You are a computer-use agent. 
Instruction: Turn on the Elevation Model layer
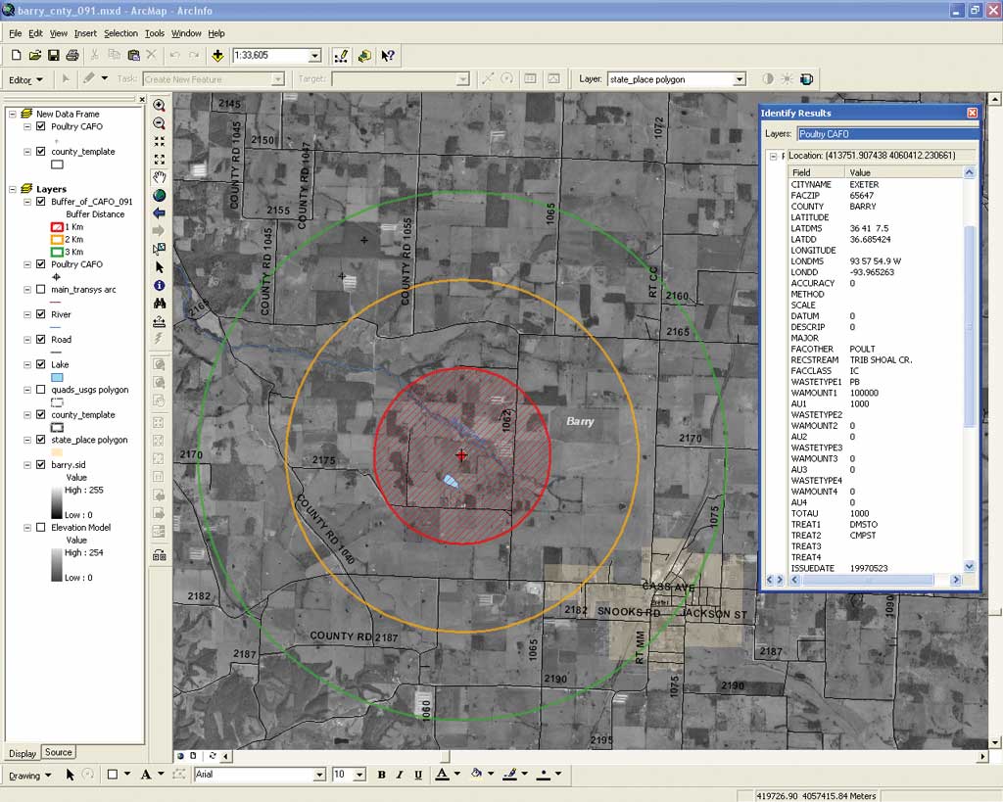coord(41,527)
